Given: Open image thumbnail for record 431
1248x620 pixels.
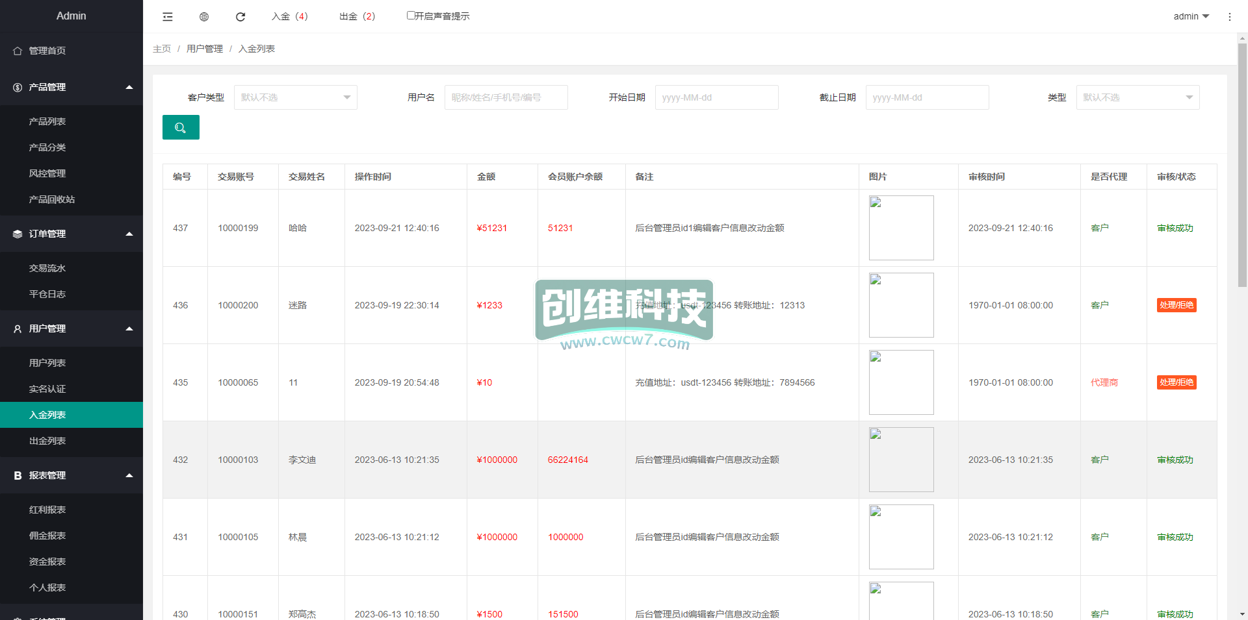Looking at the screenshot, I should pyautogui.click(x=902, y=537).
